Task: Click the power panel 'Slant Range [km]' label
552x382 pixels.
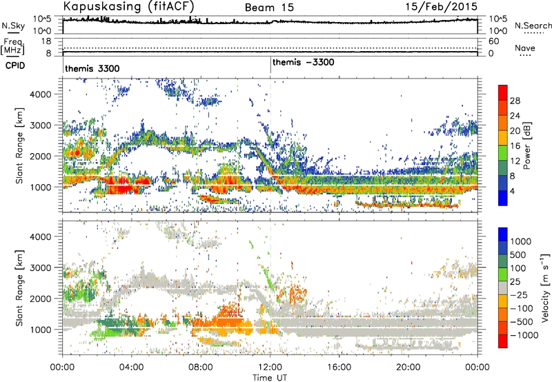Action: [x=19, y=145]
